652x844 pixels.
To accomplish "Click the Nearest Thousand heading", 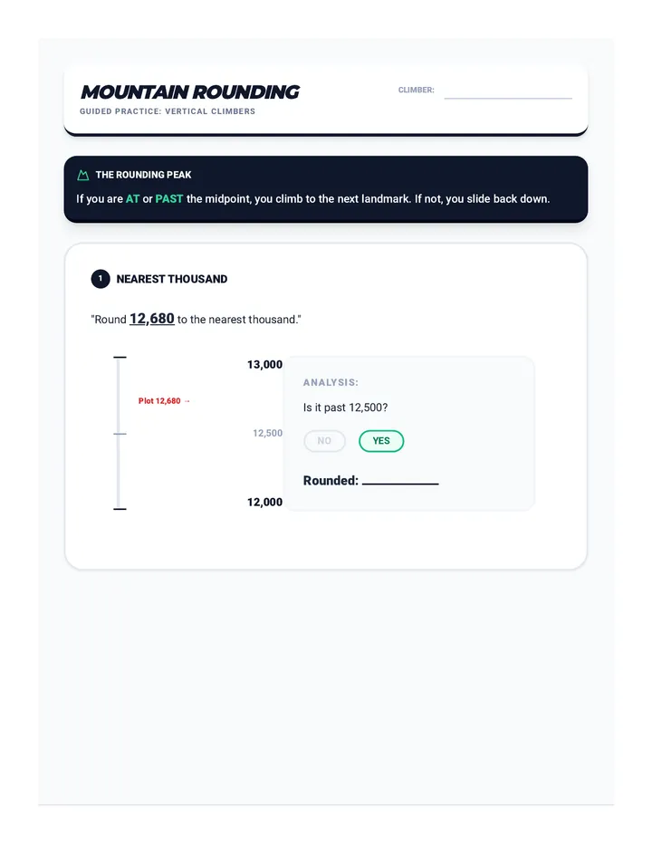I will 172,279.
